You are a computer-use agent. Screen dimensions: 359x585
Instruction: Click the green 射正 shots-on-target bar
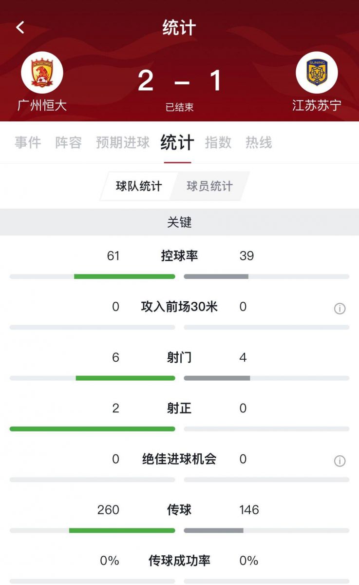(92, 429)
